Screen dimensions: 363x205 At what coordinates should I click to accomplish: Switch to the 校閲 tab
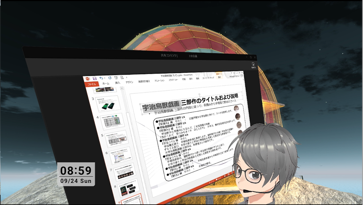184,79
